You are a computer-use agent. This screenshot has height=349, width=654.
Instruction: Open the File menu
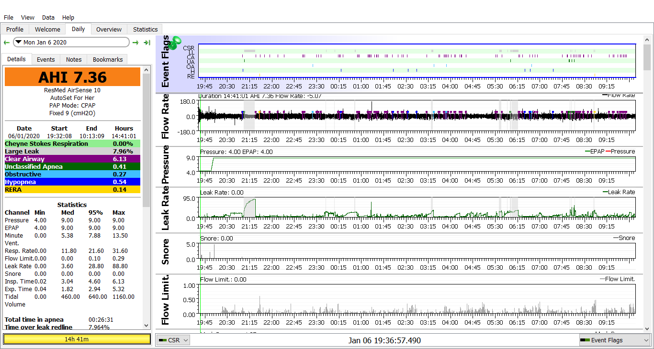pyautogui.click(x=9, y=17)
